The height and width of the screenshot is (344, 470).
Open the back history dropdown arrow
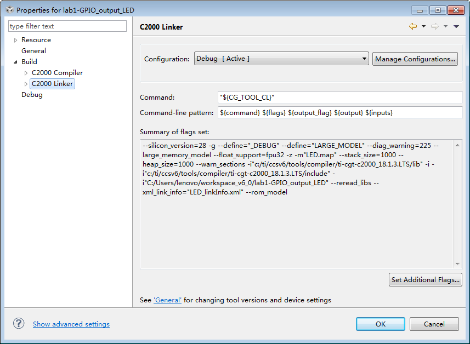[x=423, y=27]
